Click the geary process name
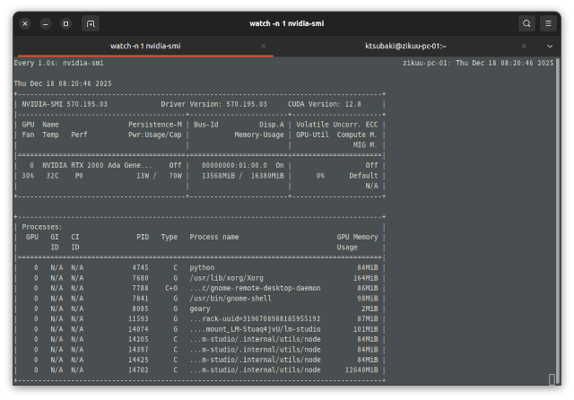 pos(201,308)
